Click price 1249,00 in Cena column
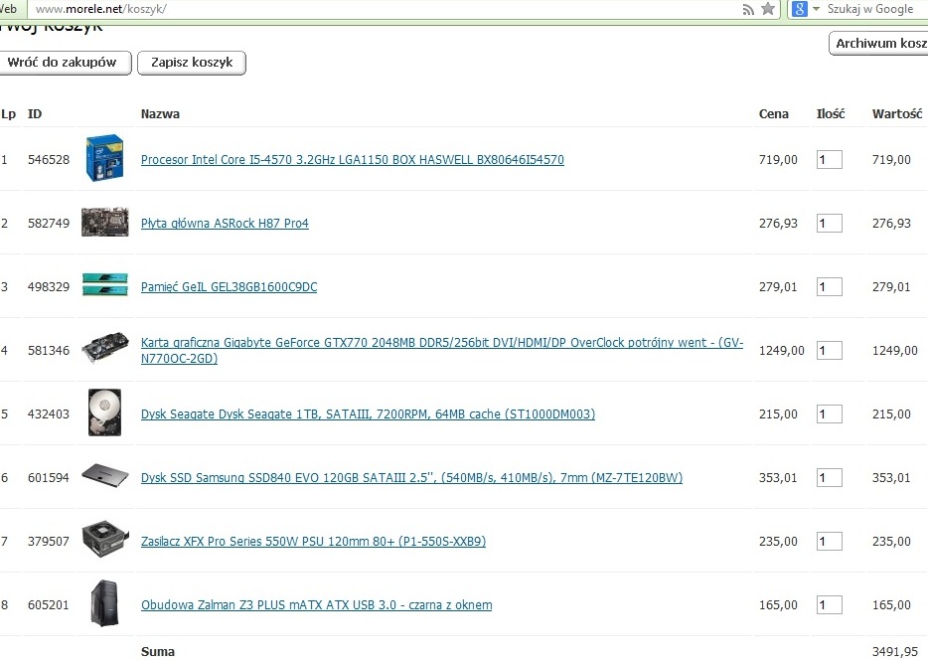Image resolution: width=928 pixels, height=660 pixels. [781, 351]
